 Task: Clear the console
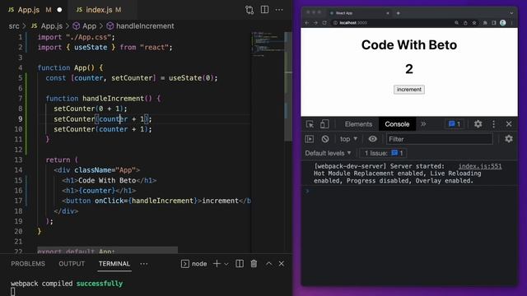click(324, 139)
